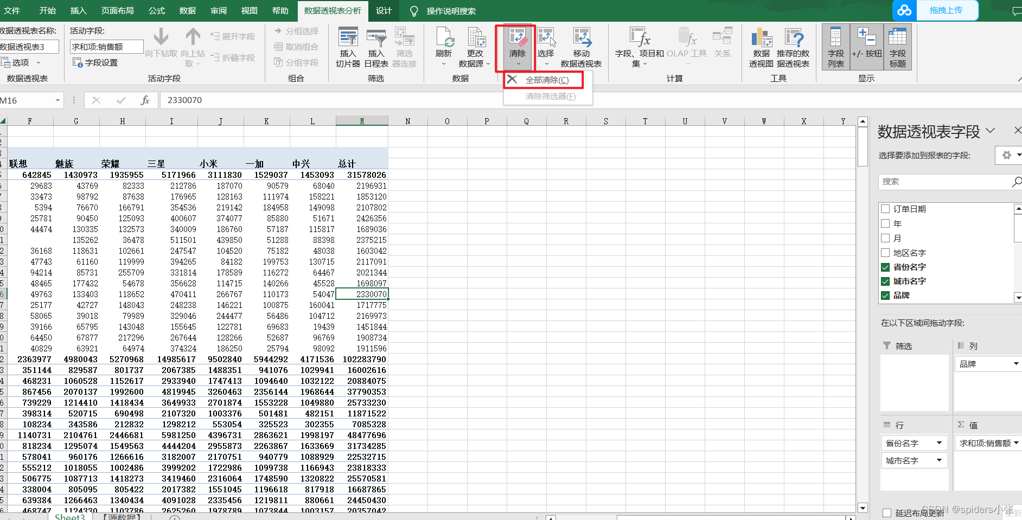This screenshot has height=520, width=1022.
Task: Click in the field search box
Action: (944, 182)
